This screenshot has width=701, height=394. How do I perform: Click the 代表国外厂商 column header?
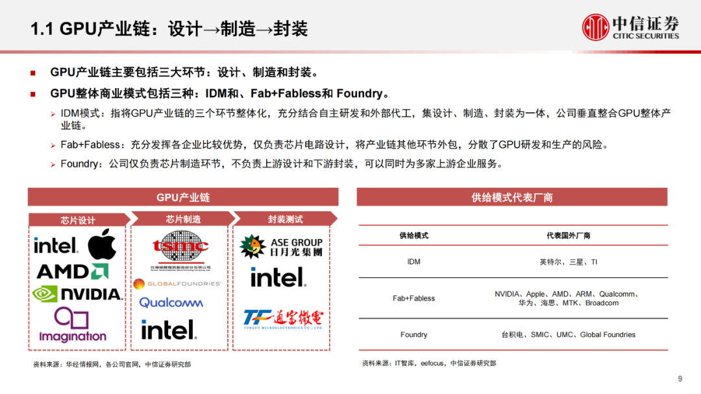coord(568,236)
